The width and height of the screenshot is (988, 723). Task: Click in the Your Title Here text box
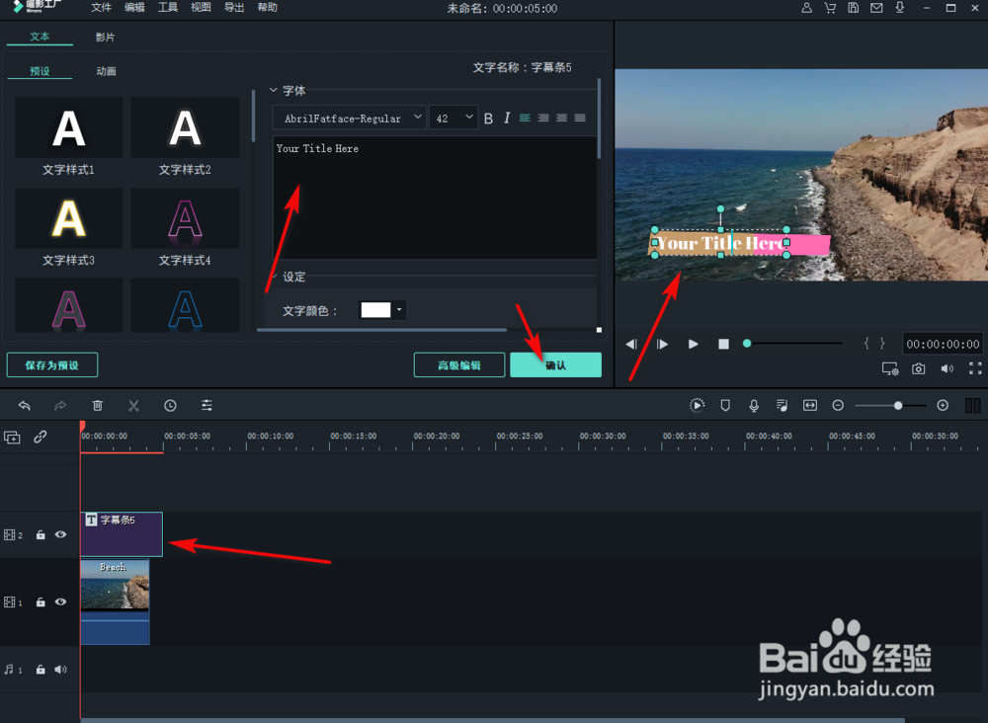[435, 198]
